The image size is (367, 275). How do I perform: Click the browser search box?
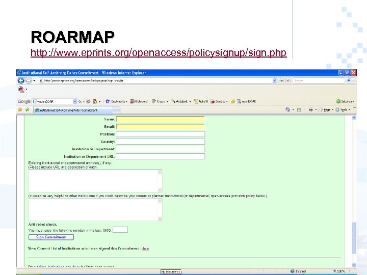pyautogui.click(x=319, y=80)
